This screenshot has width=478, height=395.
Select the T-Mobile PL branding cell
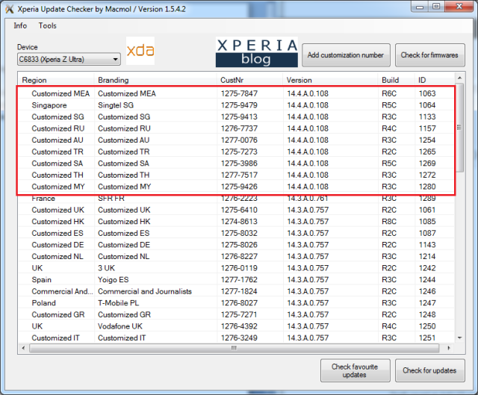(x=118, y=303)
